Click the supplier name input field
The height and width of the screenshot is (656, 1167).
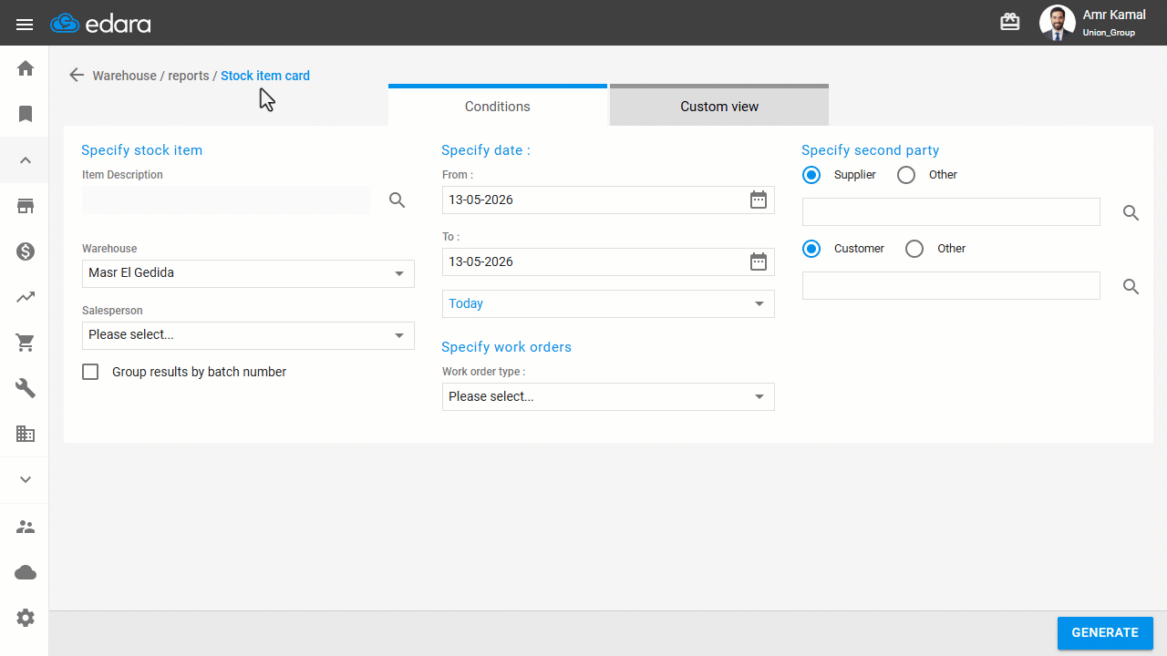pyautogui.click(x=951, y=212)
